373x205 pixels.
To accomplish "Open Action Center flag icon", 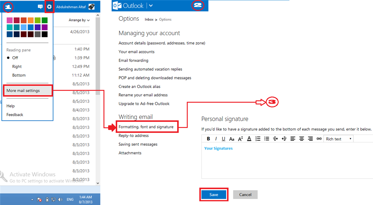I will tap(39, 200).
